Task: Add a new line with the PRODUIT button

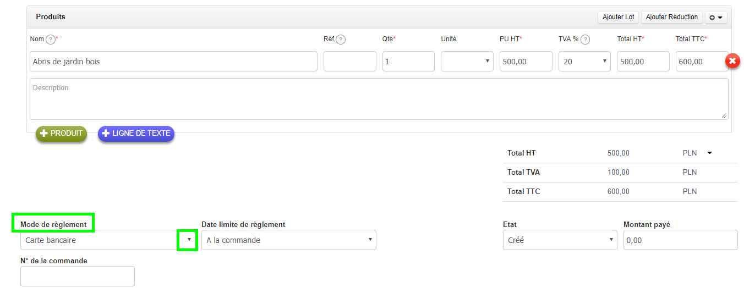Action: (x=61, y=134)
